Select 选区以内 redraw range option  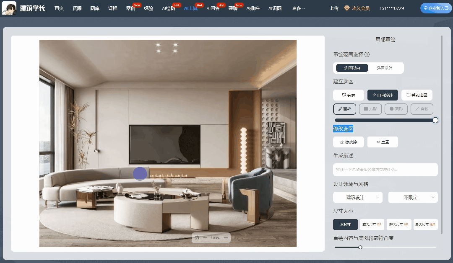pos(352,68)
